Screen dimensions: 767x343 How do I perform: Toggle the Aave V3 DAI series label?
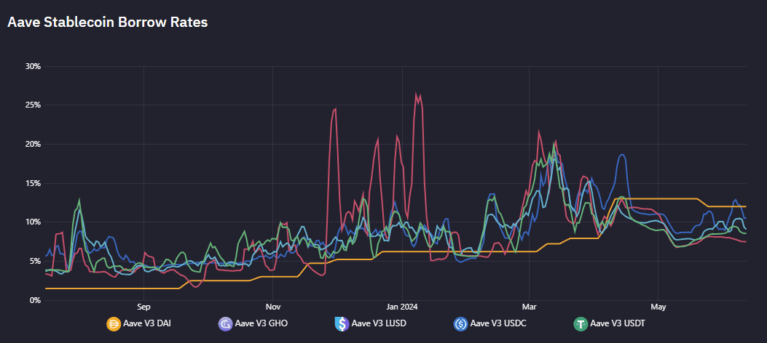148,323
